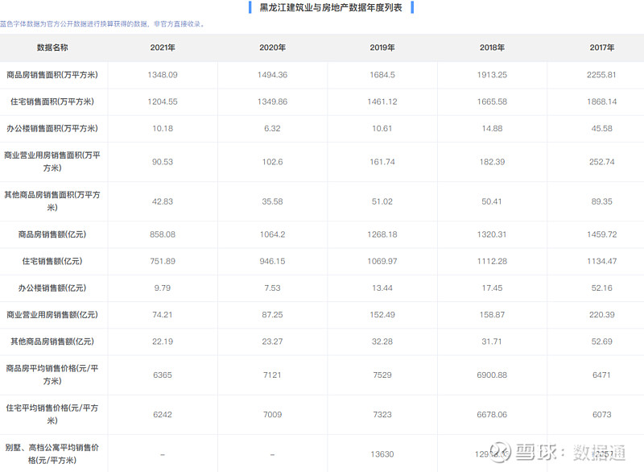Select row label 商品房销售额(亿元)
Screen dimensions: 644x472
52,234
